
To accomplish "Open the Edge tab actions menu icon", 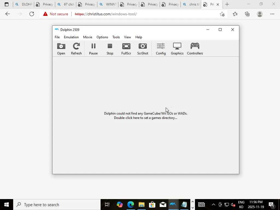I will [x=7, y=4].
